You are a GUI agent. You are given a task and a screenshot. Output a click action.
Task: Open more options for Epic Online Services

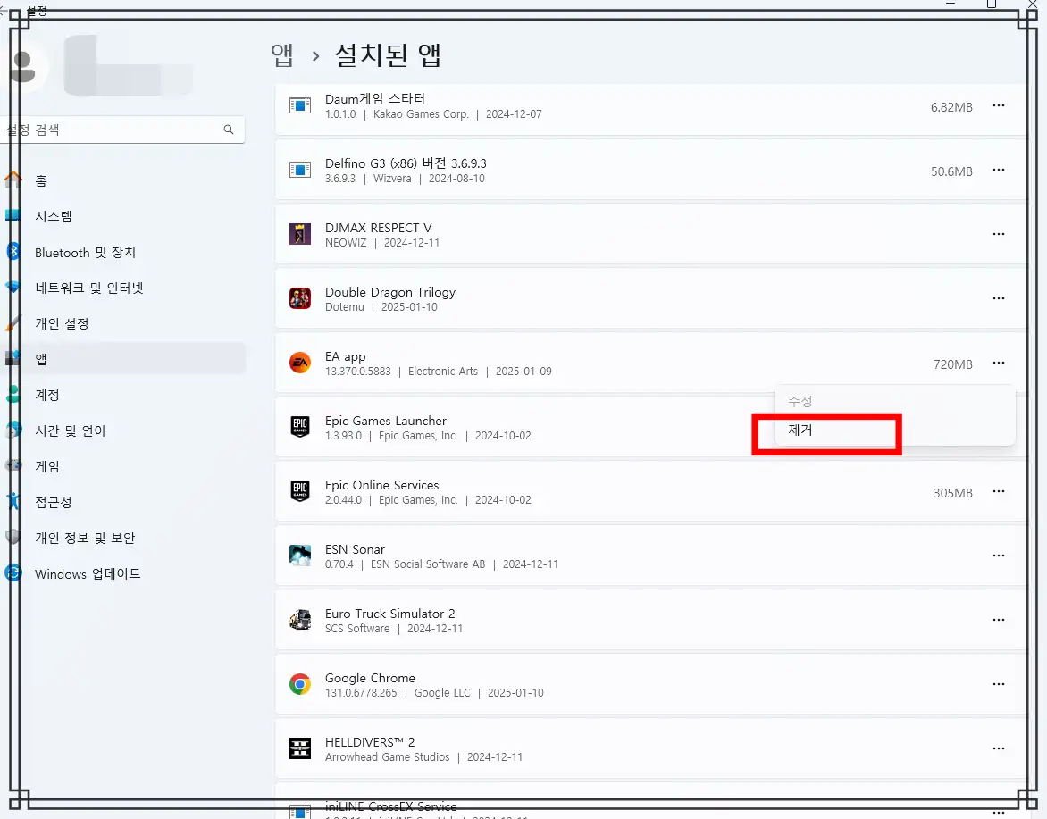tap(999, 492)
